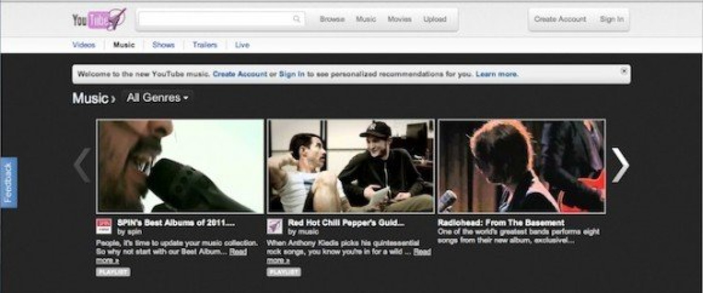The width and height of the screenshot is (703, 293).
Task: Open the Red Hot Chili Peppers thumbnail
Action: click(351, 166)
